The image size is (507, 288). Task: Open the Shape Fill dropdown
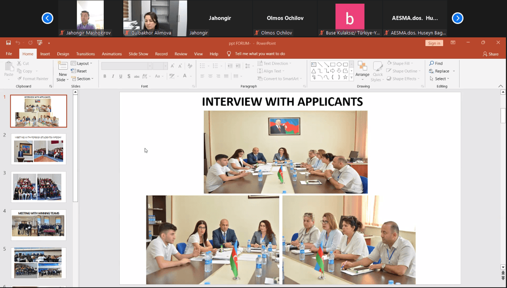click(x=400, y=63)
